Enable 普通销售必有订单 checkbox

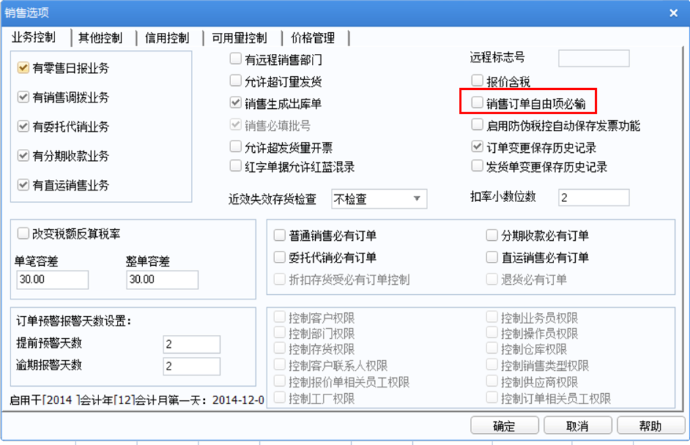click(280, 235)
